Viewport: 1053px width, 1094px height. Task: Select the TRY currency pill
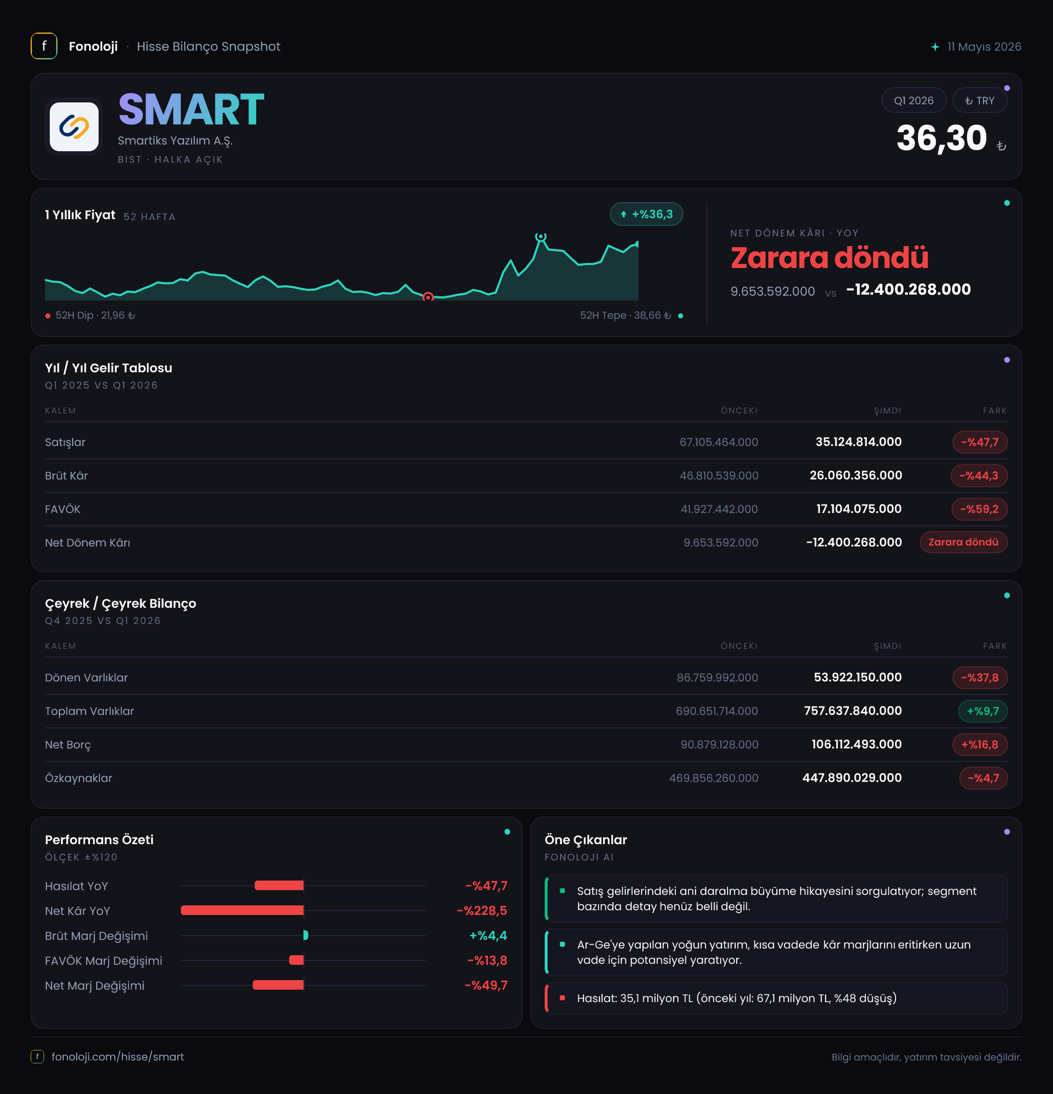[980, 100]
